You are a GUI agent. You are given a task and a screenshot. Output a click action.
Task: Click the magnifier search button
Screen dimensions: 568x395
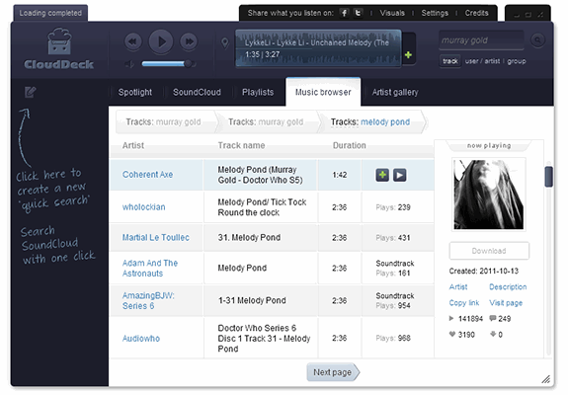538,39
